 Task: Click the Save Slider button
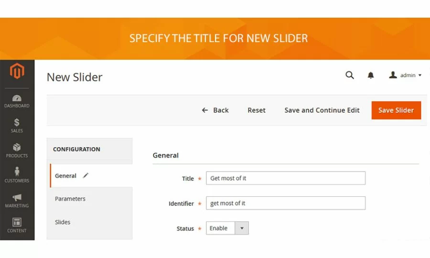click(396, 110)
